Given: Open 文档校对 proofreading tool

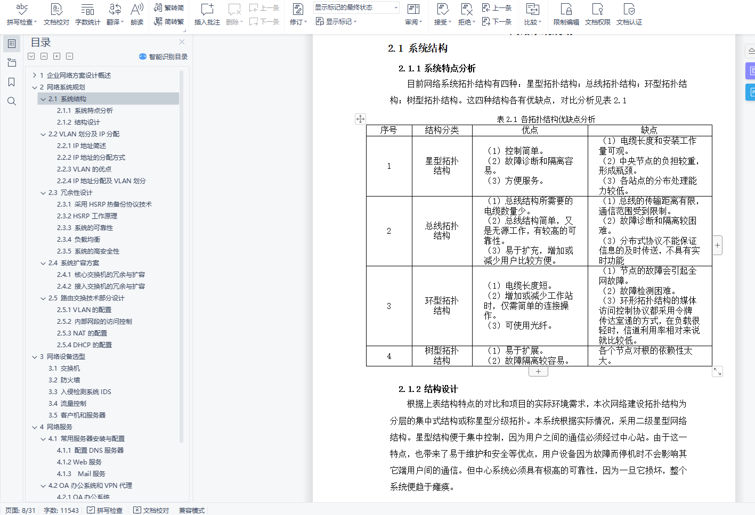Looking at the screenshot, I should pos(56,14).
